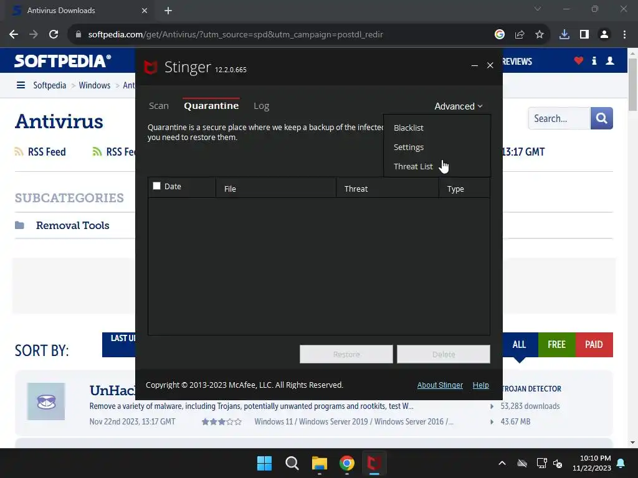Filter listings by PAID
Viewport: 638px width, 478px height.
594,345
